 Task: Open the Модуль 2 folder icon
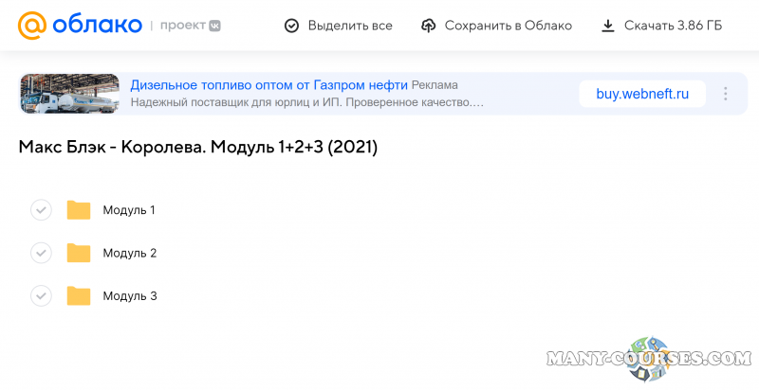pyautogui.click(x=79, y=253)
